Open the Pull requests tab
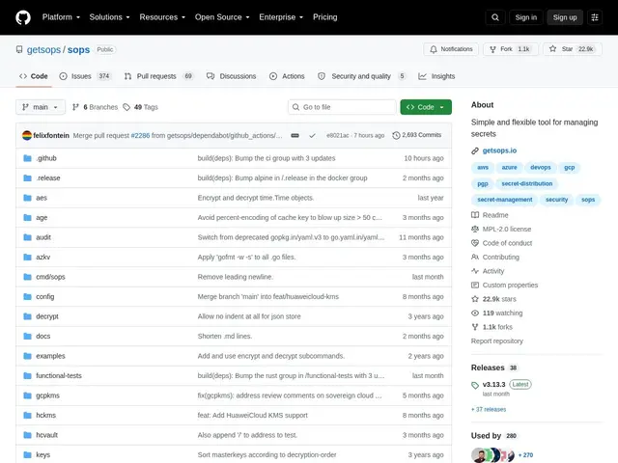The image size is (618, 463). point(158,76)
